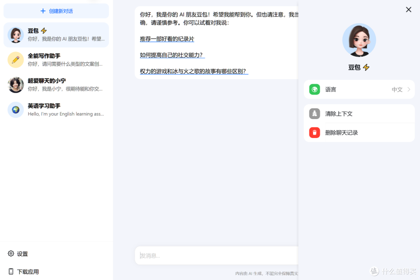Viewport: 420px width, 280px height.
Task: Click the 豆包 name in the profile panel
Action: tap(354, 67)
